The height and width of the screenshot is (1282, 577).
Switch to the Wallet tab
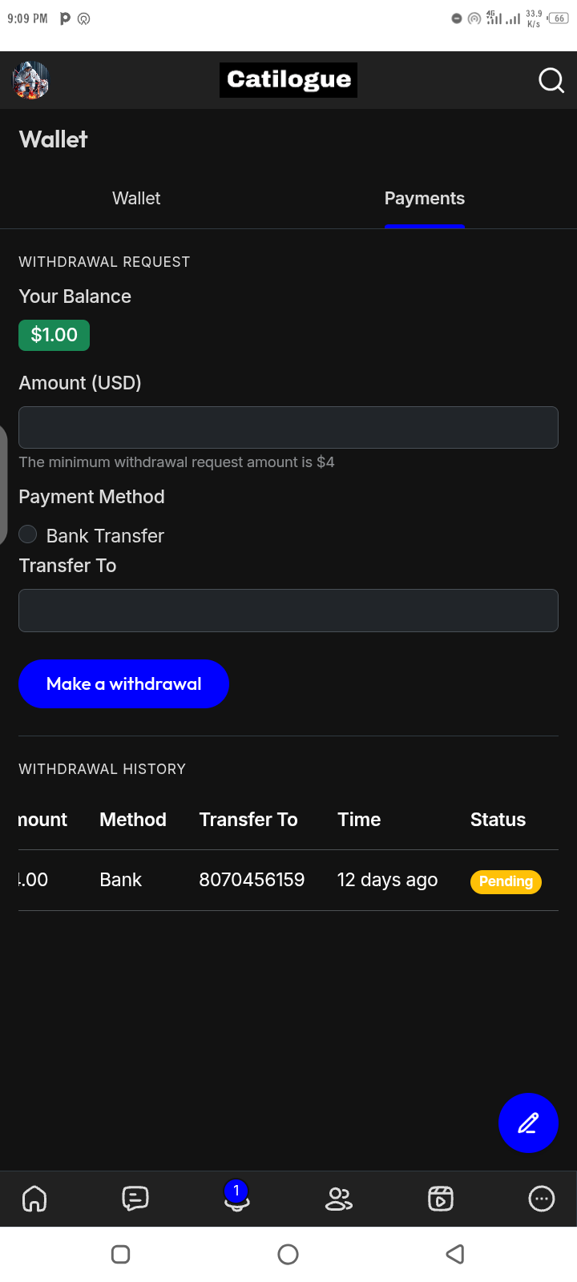[136, 199]
